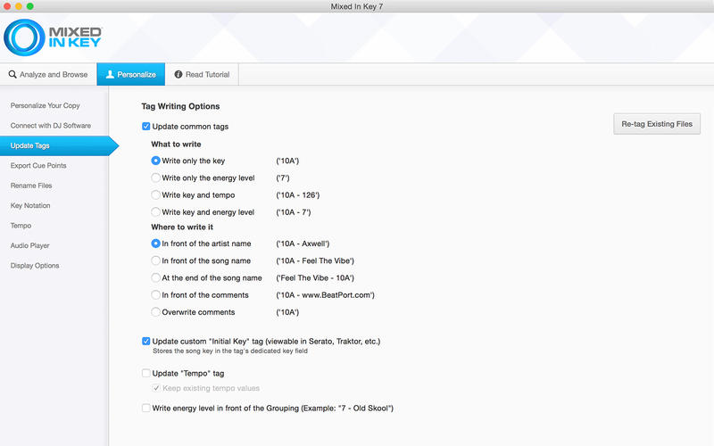Screen dimensions: 714x446
Task: Click the What to write label
Action: (176, 145)
